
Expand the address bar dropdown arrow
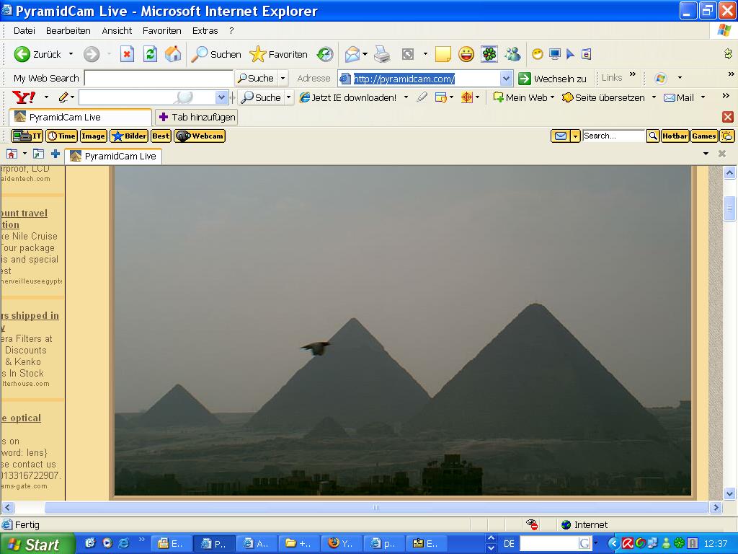click(506, 78)
